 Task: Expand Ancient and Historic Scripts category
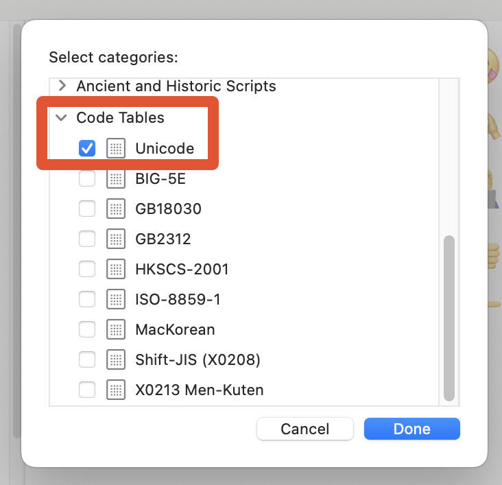click(62, 86)
